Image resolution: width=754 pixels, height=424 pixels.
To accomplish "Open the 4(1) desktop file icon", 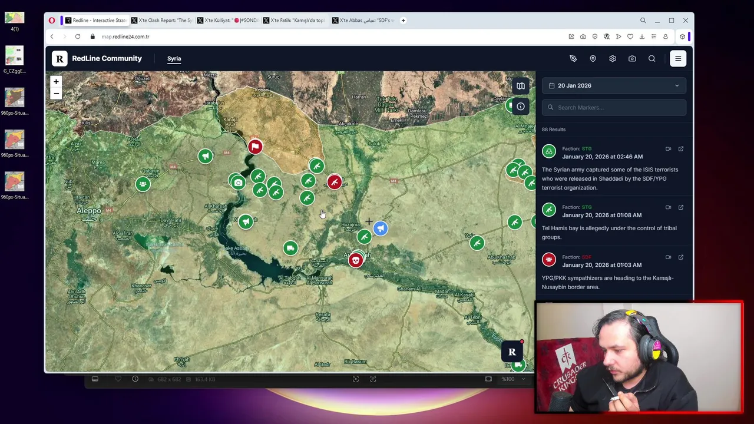I will 14,21.
